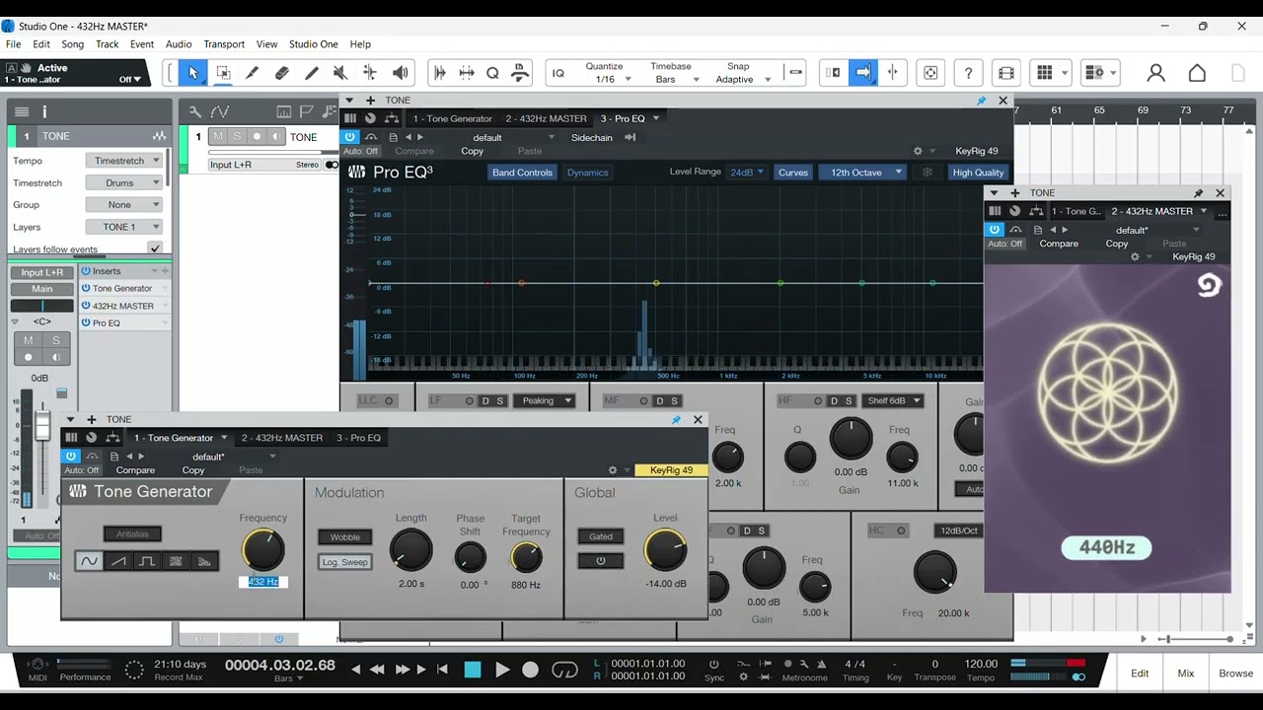This screenshot has height=710, width=1263.
Task: Click Dynamics button in Pro EQ
Action: 587,173
